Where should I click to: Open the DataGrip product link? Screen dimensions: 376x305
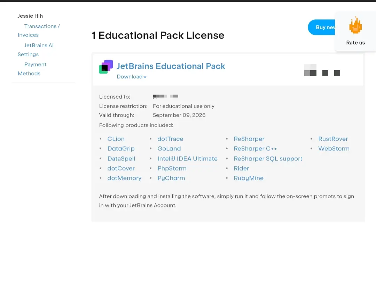[x=121, y=149]
